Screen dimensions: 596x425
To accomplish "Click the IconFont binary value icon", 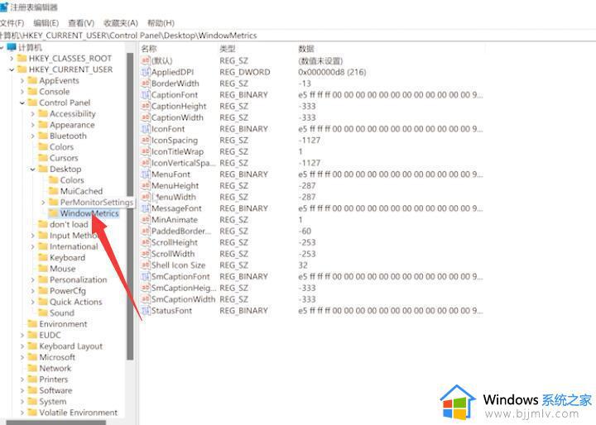I will click(x=146, y=129).
